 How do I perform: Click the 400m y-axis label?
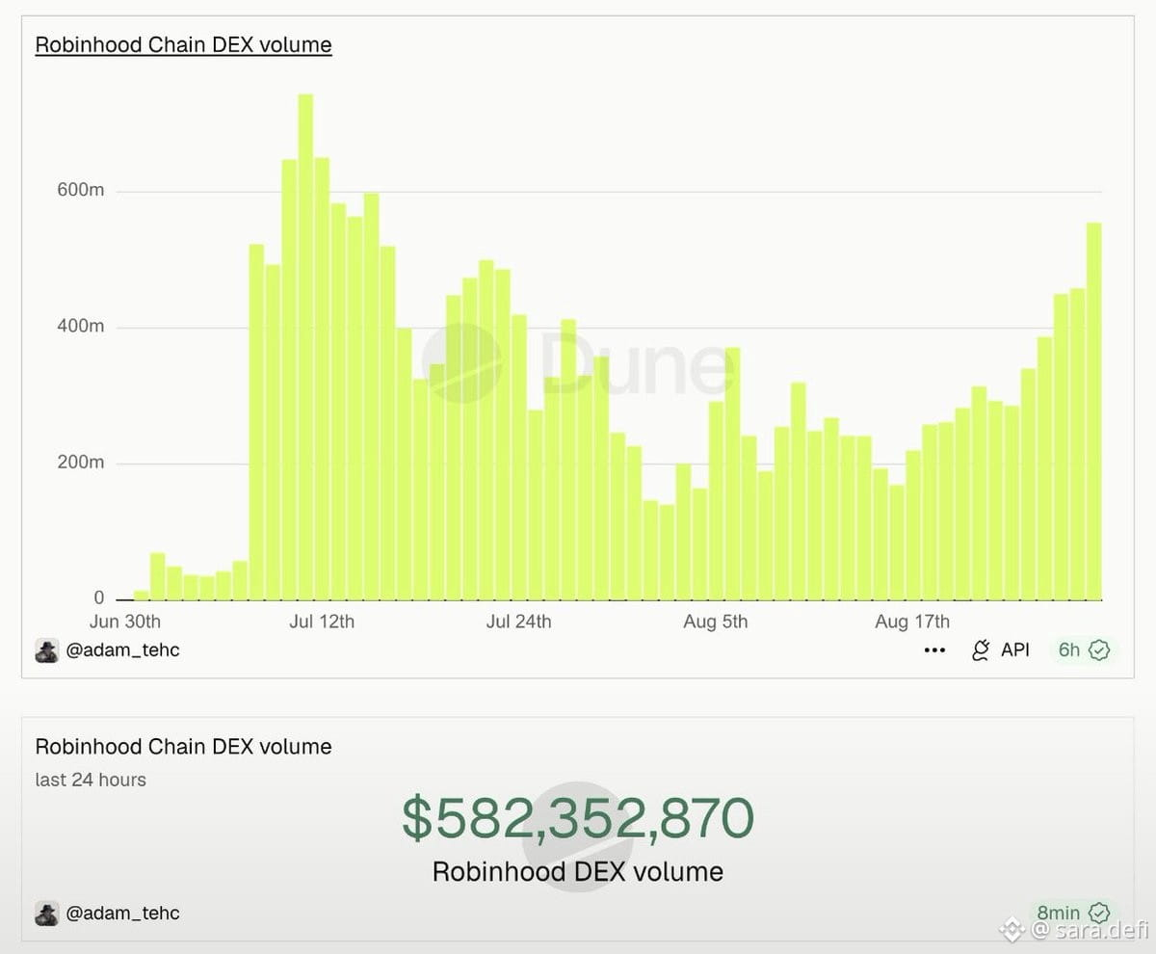81,327
